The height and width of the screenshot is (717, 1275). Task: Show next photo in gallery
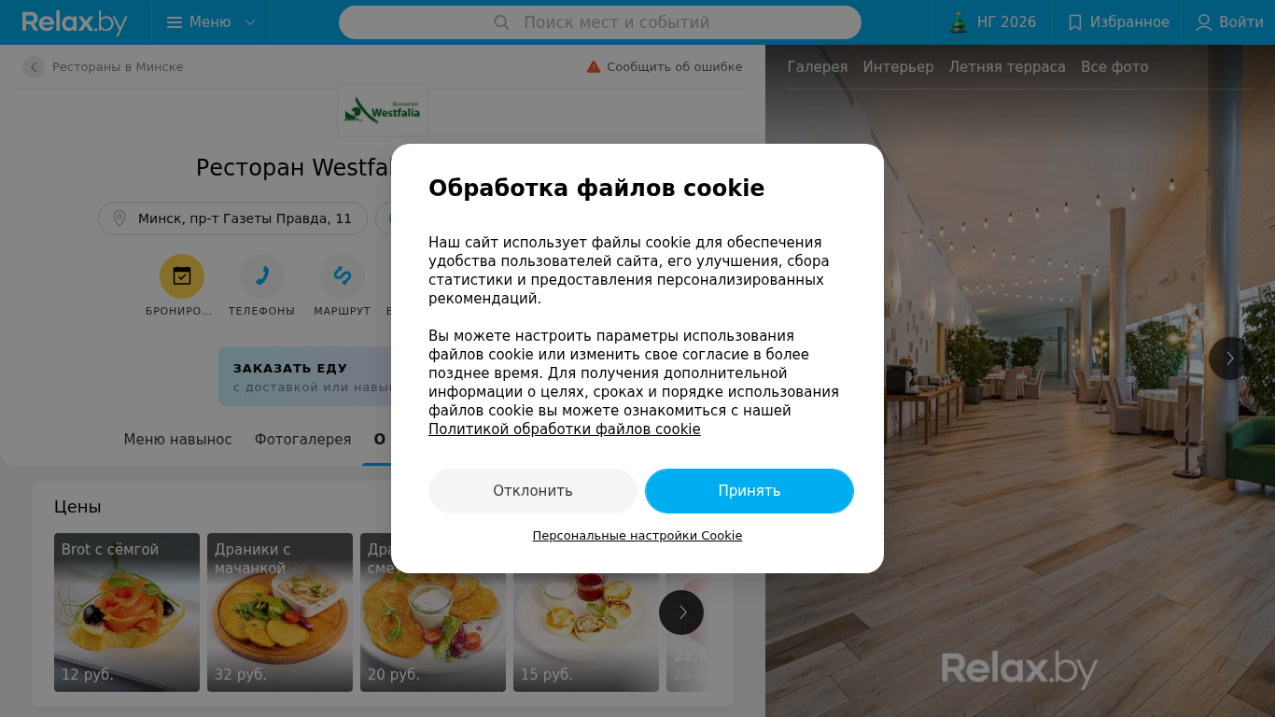[x=1230, y=358]
